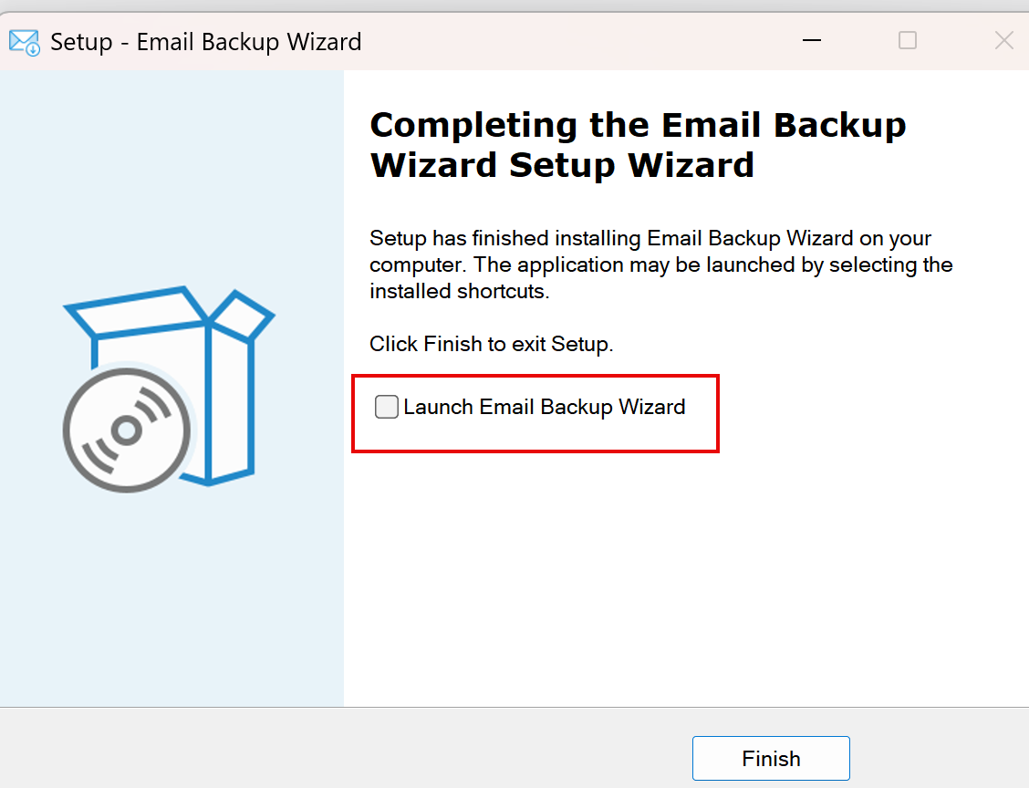Click the "Click Finish to exit Setup." text
Screen dimensions: 1029x788
tap(492, 344)
